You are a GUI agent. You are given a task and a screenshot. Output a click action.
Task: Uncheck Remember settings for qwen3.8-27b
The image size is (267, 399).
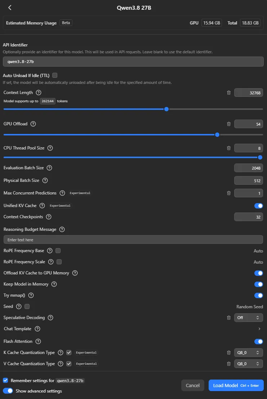click(5, 380)
